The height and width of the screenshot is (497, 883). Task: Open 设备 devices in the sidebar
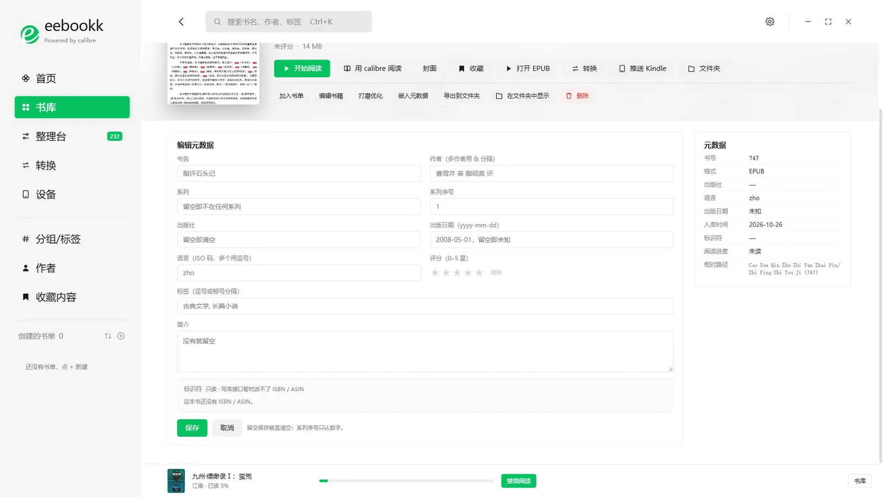pyautogui.click(x=72, y=194)
